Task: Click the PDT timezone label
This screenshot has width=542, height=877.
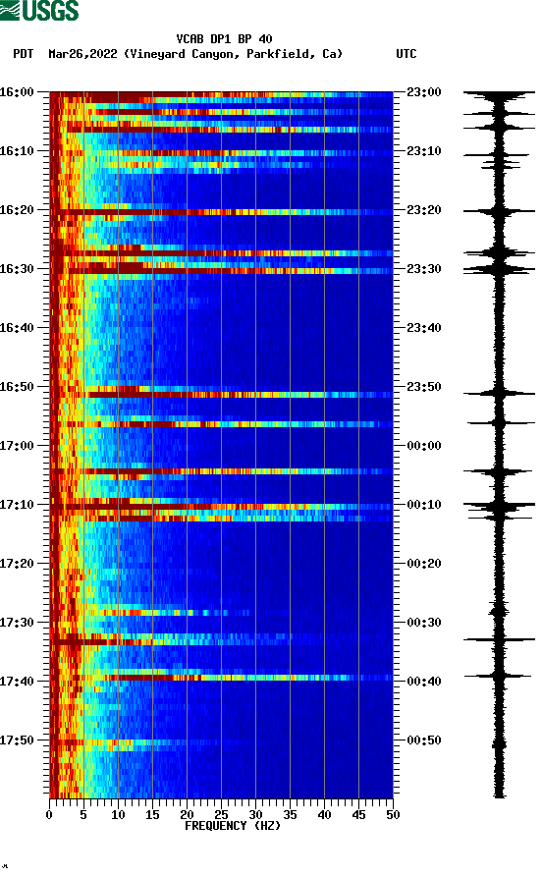Action: point(23,54)
